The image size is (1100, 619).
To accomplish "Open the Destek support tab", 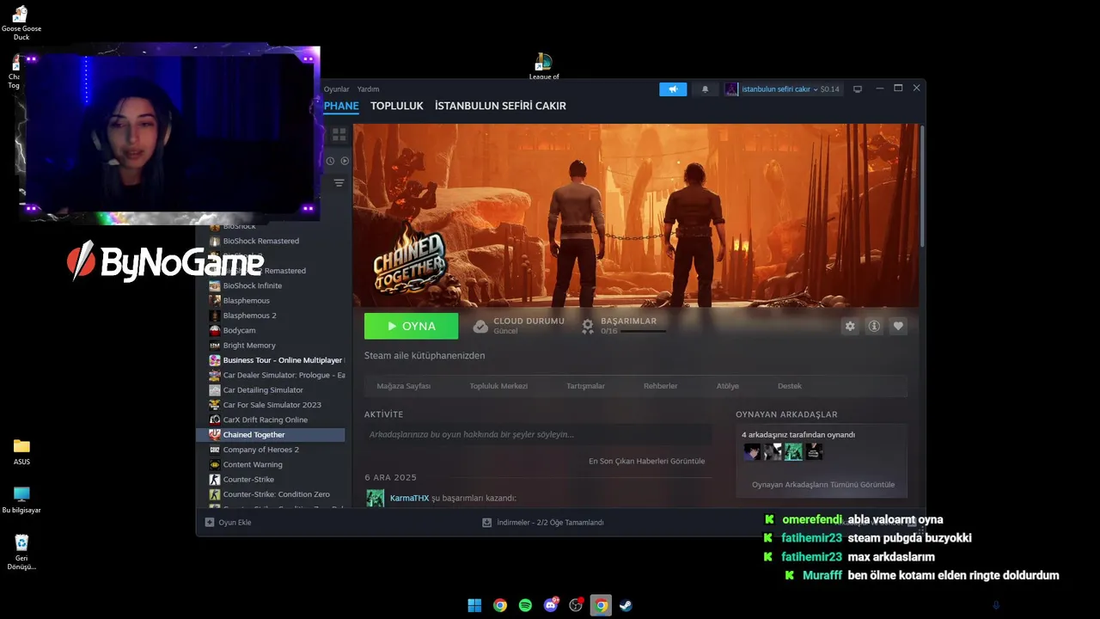I will tap(790, 386).
